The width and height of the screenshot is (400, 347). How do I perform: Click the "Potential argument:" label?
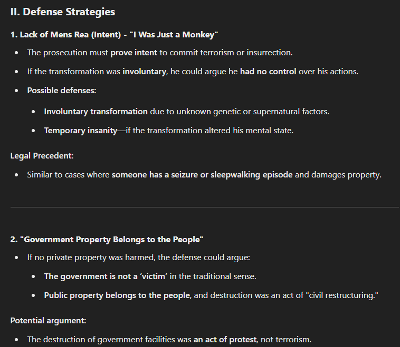point(48,321)
